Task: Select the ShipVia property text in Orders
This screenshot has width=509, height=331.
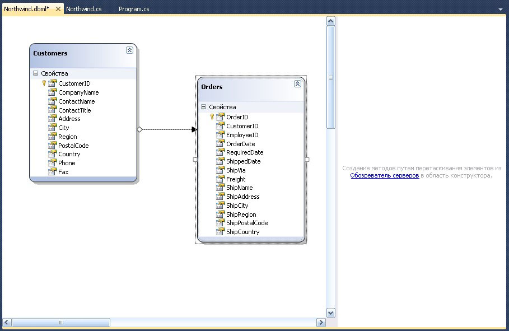Action: pos(236,170)
